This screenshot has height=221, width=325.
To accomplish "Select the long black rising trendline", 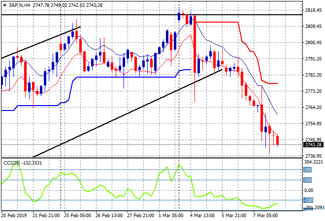I will coord(128,113).
